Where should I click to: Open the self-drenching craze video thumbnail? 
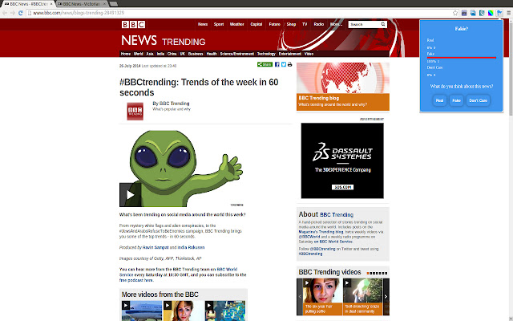362,297
